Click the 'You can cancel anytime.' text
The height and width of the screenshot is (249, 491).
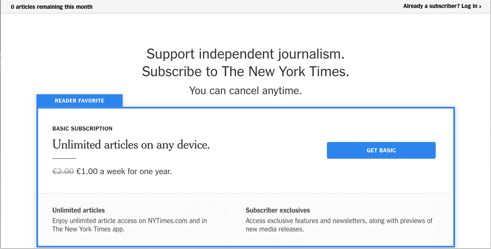coord(245,90)
